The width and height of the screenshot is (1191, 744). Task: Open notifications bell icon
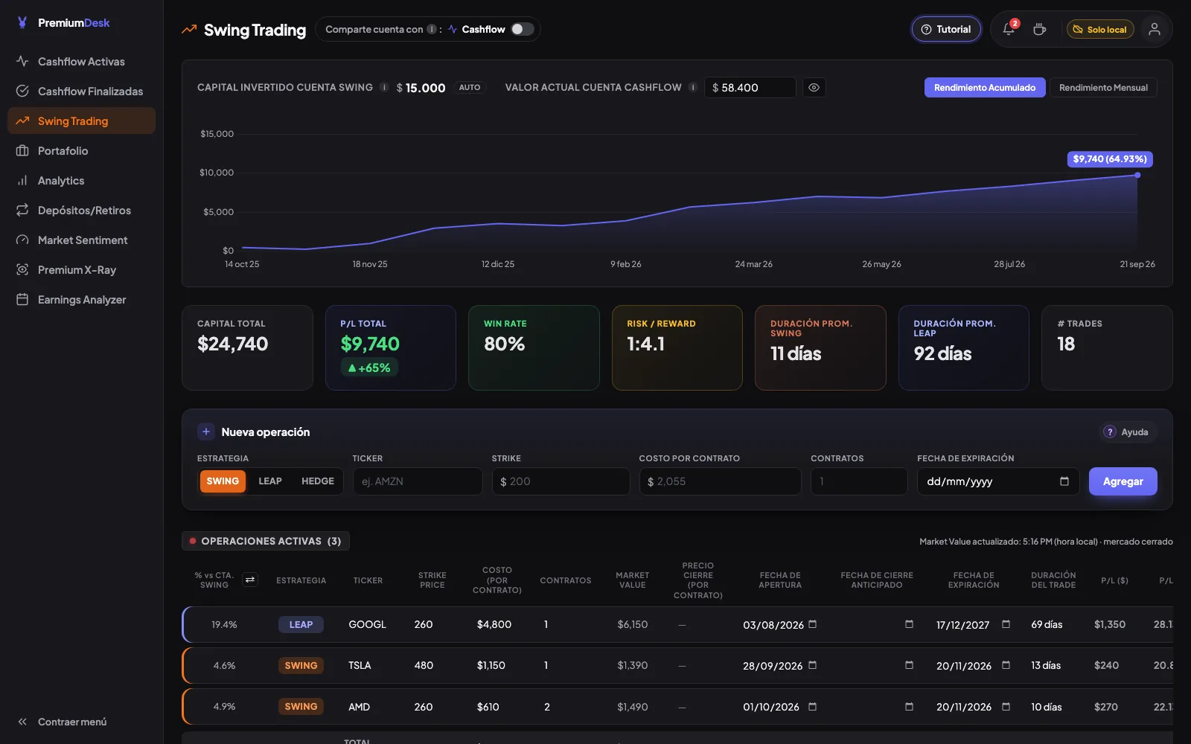tap(1009, 29)
